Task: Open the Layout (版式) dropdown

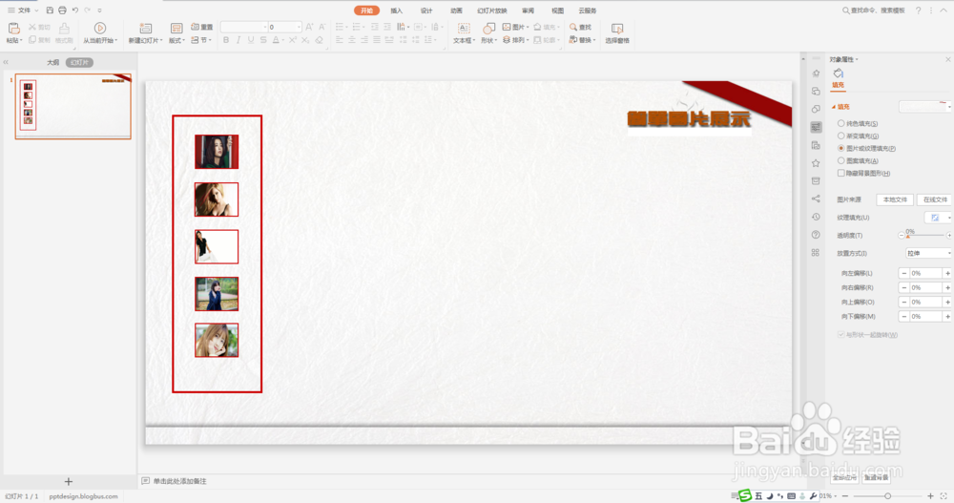Action: (176, 40)
